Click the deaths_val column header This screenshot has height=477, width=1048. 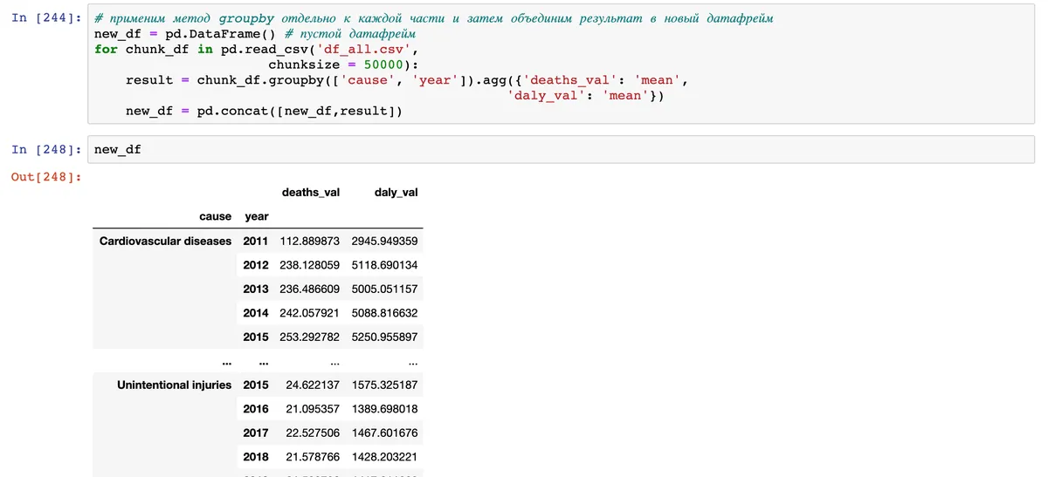click(310, 192)
